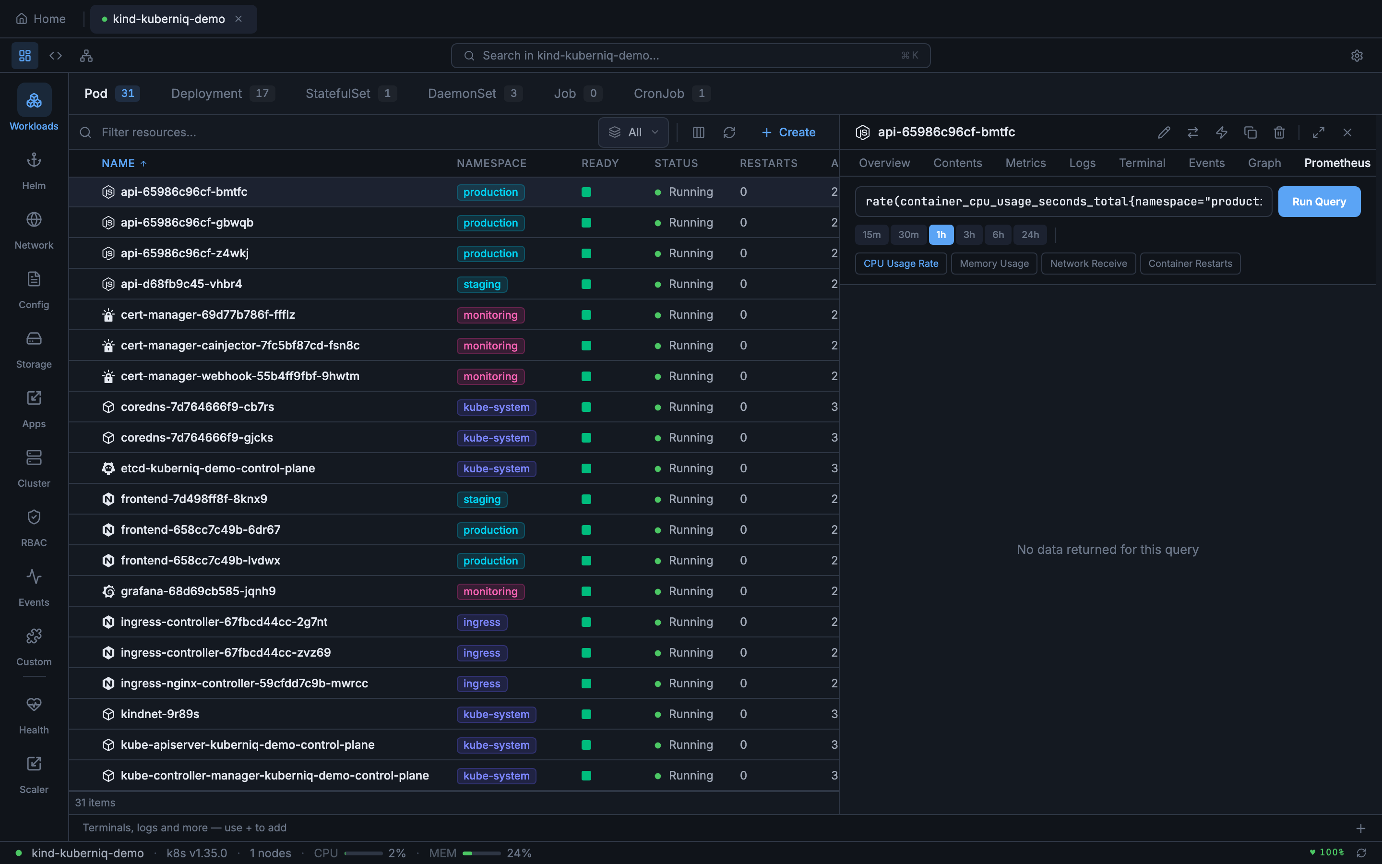Image resolution: width=1382 pixels, height=864 pixels.
Task: Open settings gear icon at top right
Action: click(x=1356, y=55)
